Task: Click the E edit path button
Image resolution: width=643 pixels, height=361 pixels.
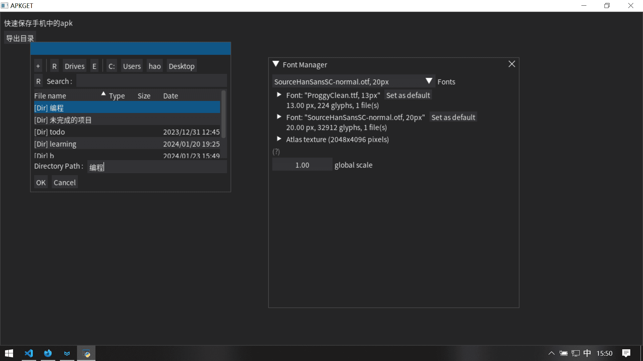Action: tap(94, 66)
